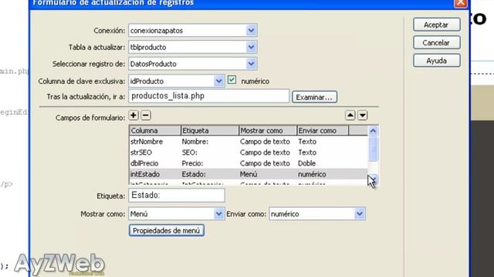Click the Cancelar button
494x277 pixels.
pos(436,42)
